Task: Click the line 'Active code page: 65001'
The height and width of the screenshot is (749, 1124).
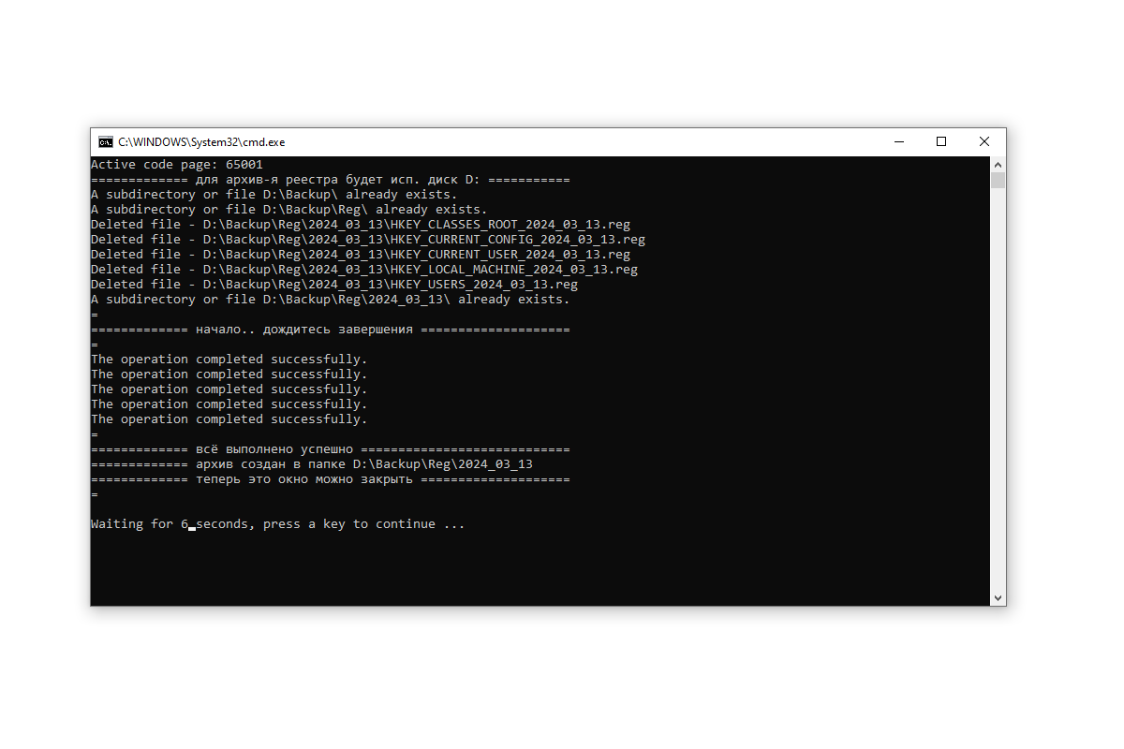Action: 177,165
